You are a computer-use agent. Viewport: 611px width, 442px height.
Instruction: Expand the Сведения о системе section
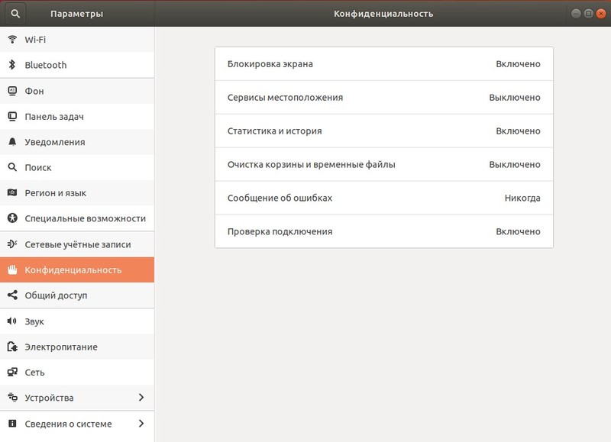[76, 423]
